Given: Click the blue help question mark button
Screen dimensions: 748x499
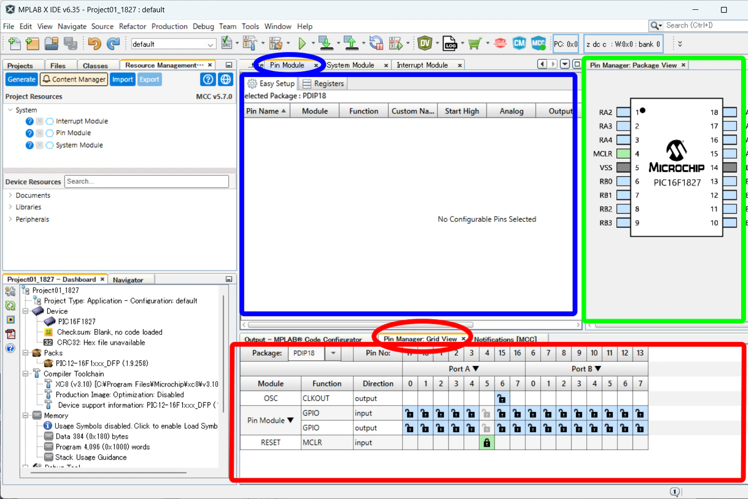Looking at the screenshot, I should pos(208,79).
